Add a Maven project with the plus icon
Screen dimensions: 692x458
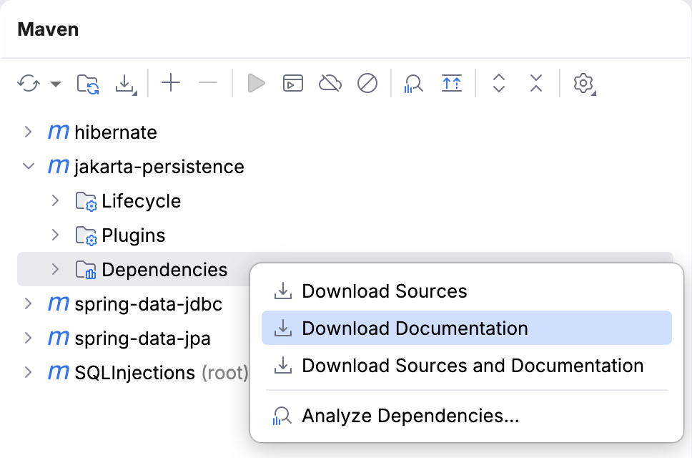tap(171, 82)
